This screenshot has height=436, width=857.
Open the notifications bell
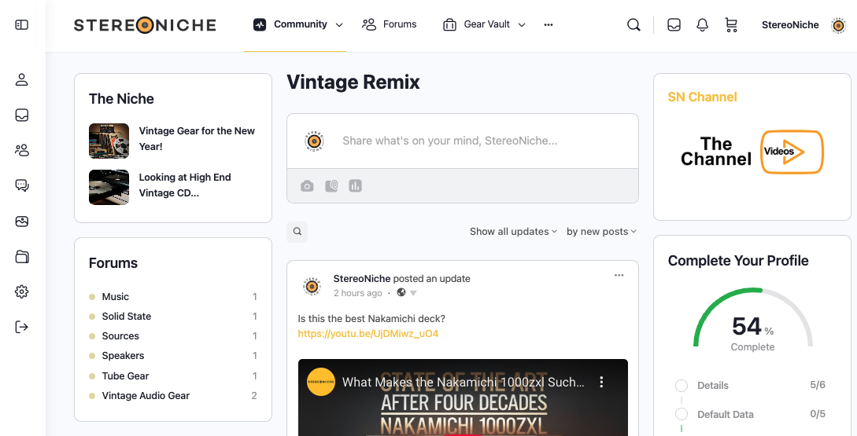[702, 25]
